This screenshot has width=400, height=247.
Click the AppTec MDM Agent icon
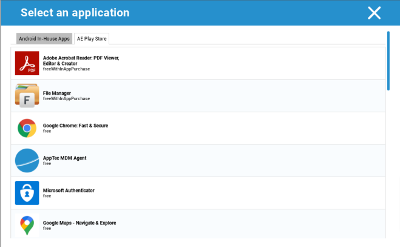pyautogui.click(x=27, y=160)
